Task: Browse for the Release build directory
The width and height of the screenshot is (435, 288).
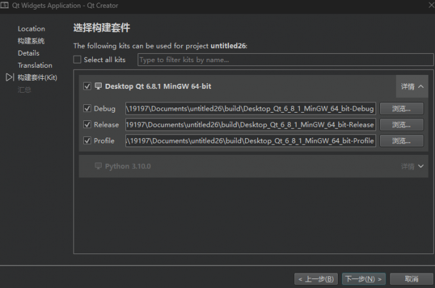Action: [401, 125]
